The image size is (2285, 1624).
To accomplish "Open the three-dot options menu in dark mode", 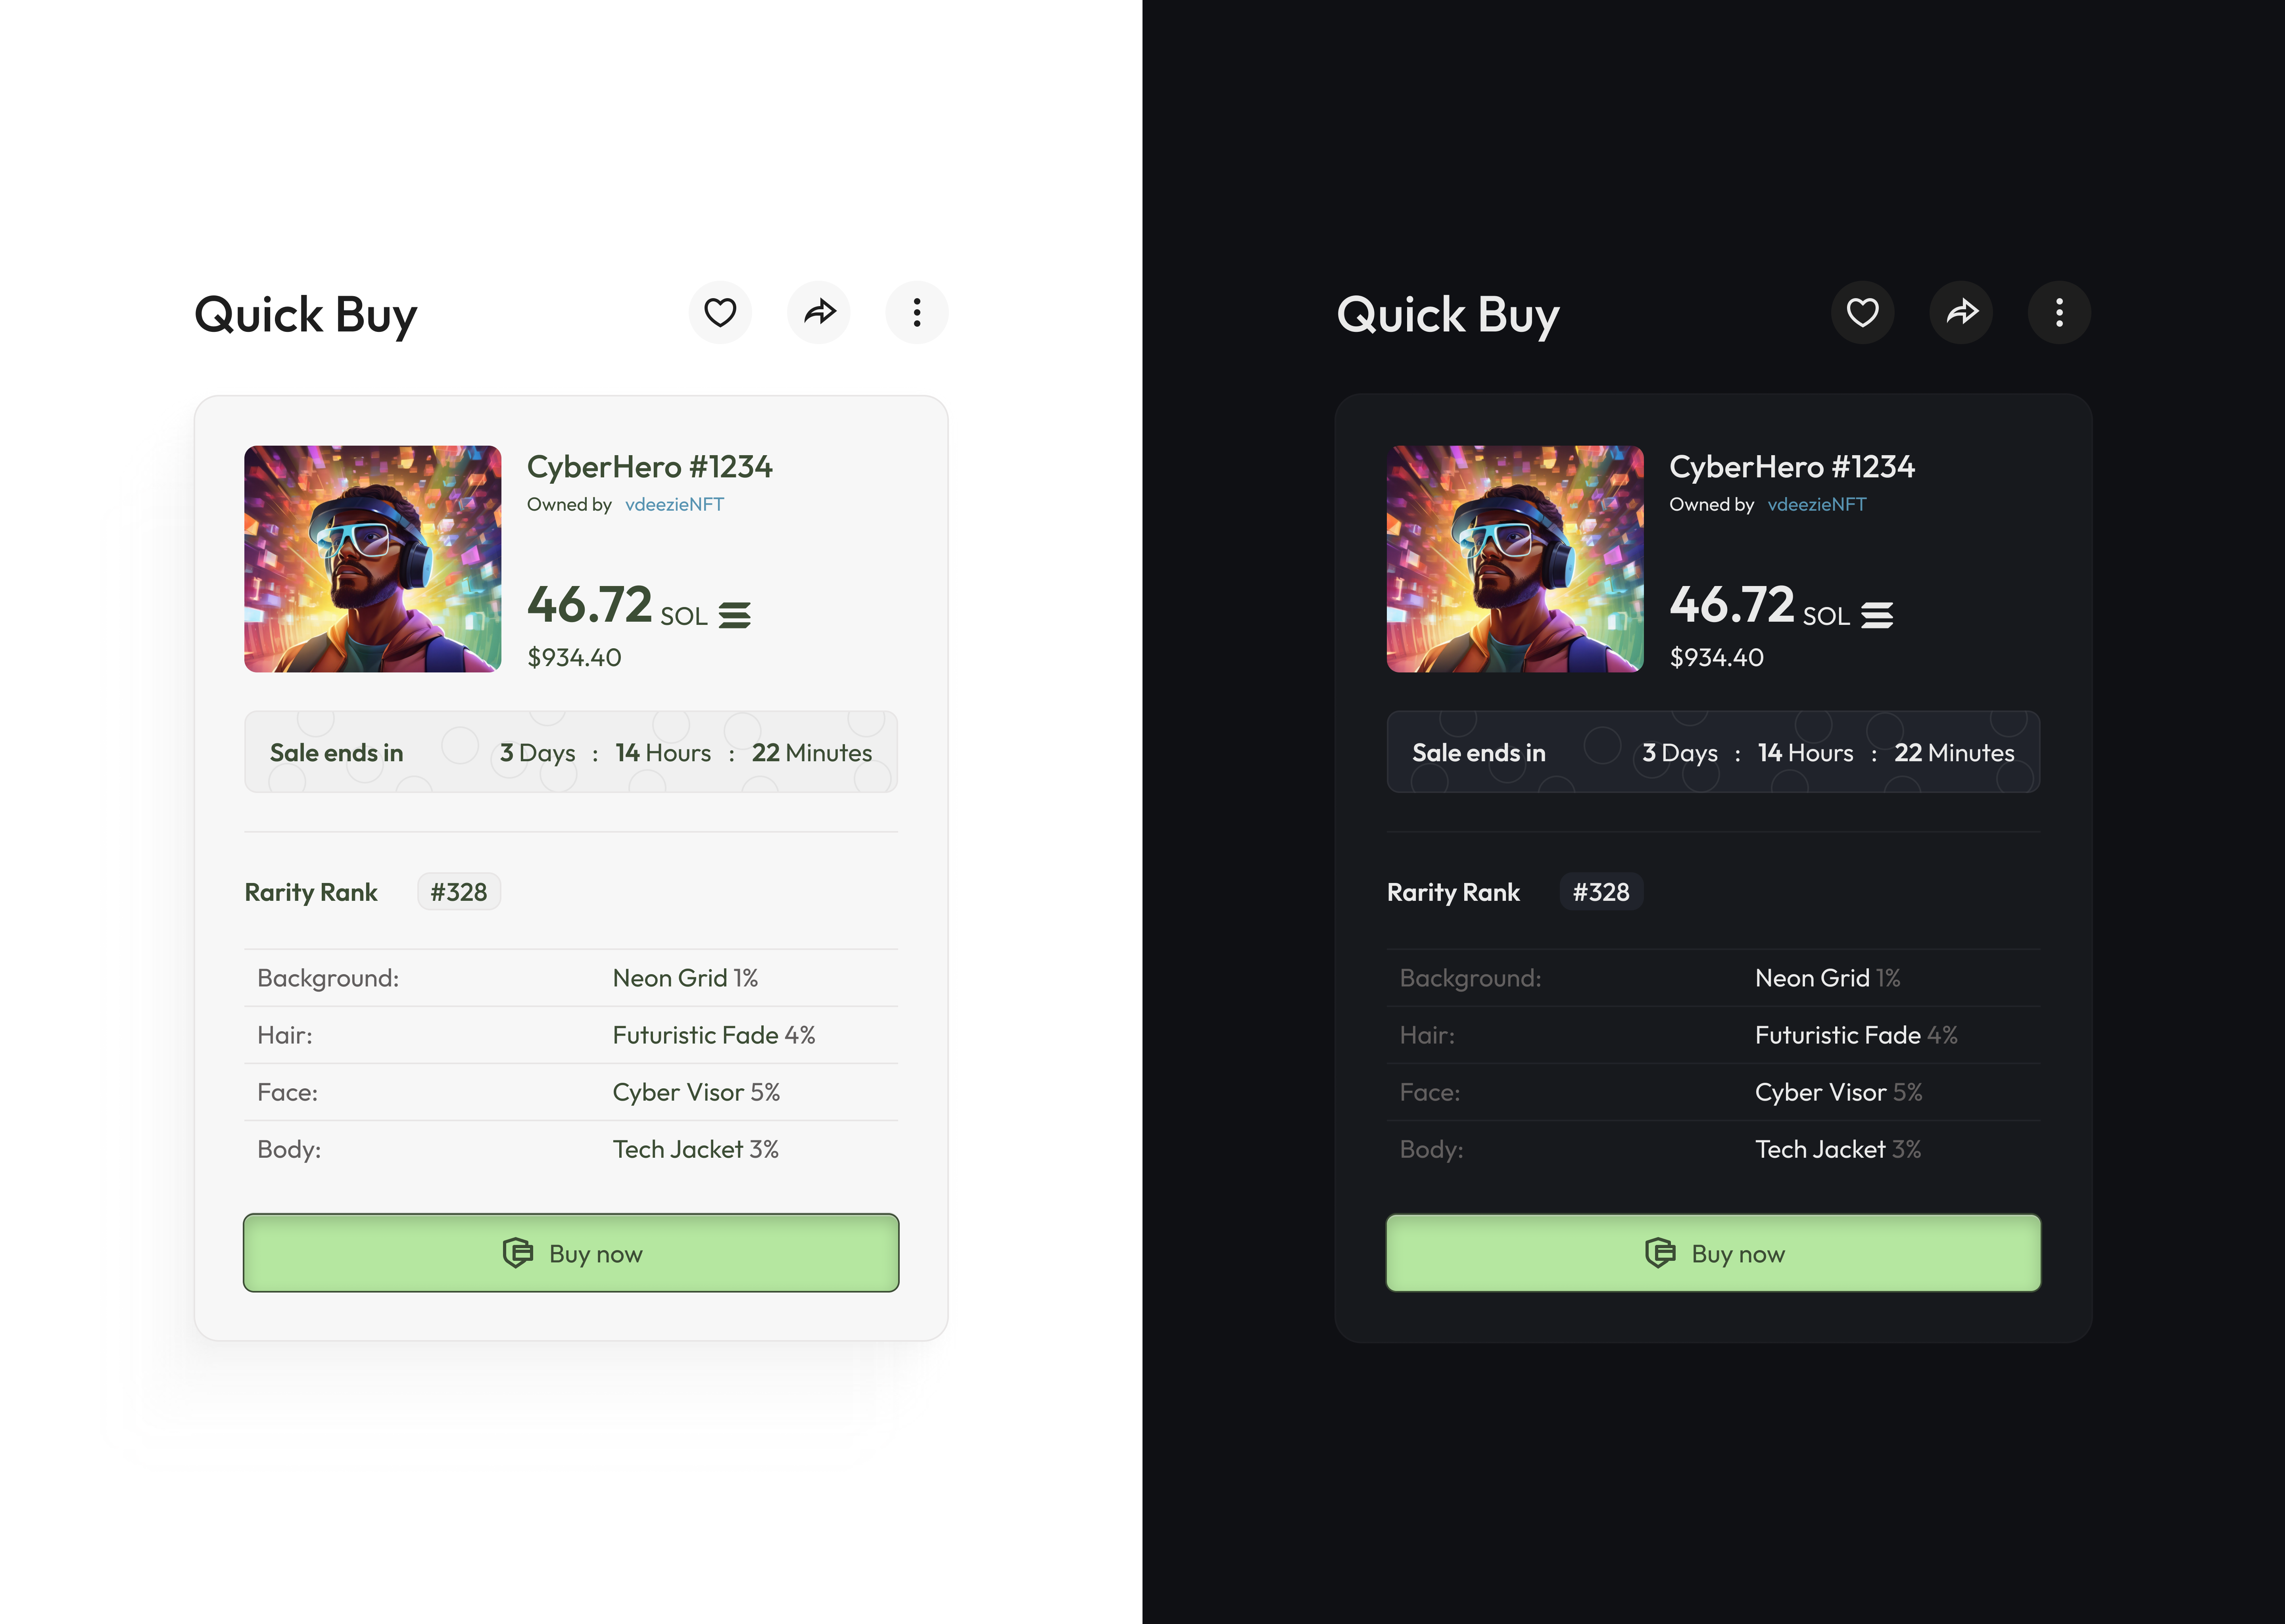I will tap(2059, 312).
